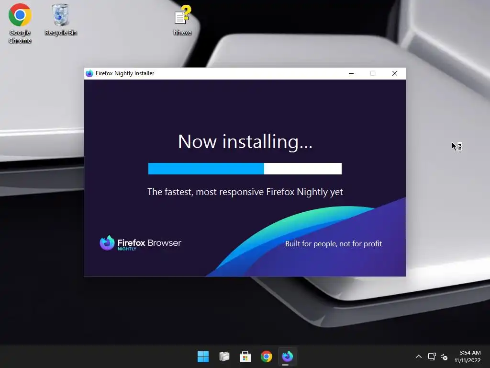
Task: Show hidden icons in the system tray
Action: coord(419,356)
